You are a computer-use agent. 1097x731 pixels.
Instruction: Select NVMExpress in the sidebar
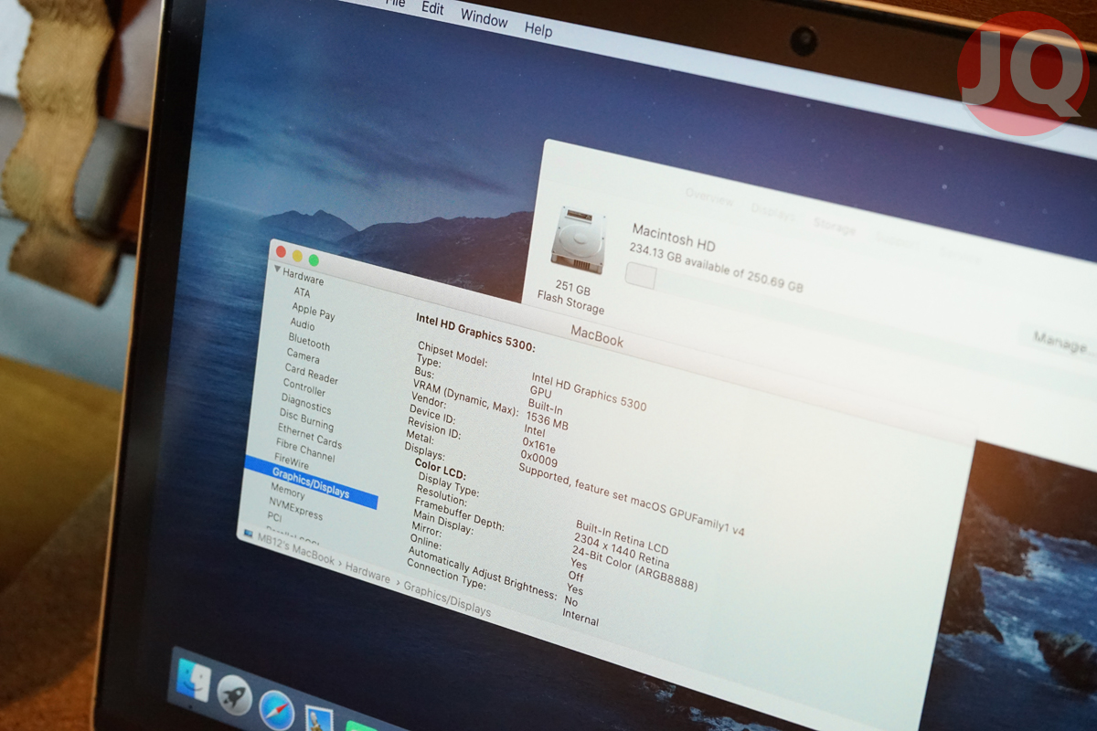click(296, 509)
